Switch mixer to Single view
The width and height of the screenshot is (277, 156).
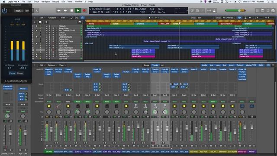[x=146, y=65]
